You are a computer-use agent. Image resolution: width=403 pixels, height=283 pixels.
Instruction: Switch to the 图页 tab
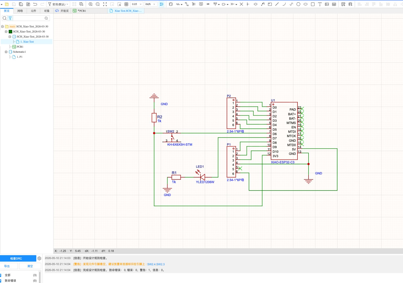coord(7,11)
